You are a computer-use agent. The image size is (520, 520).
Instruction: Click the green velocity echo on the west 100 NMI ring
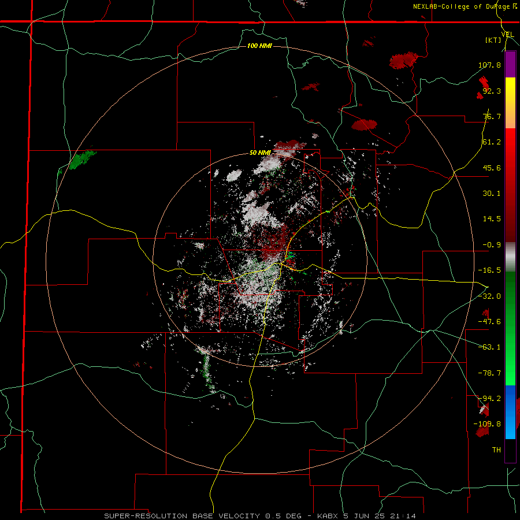coord(82,159)
